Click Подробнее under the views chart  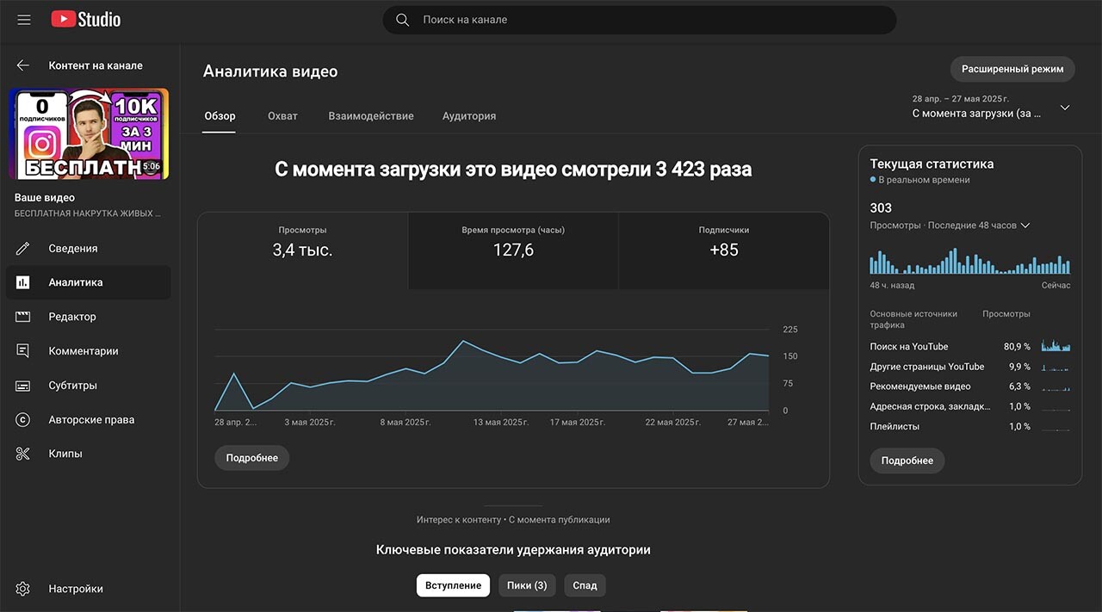point(252,458)
